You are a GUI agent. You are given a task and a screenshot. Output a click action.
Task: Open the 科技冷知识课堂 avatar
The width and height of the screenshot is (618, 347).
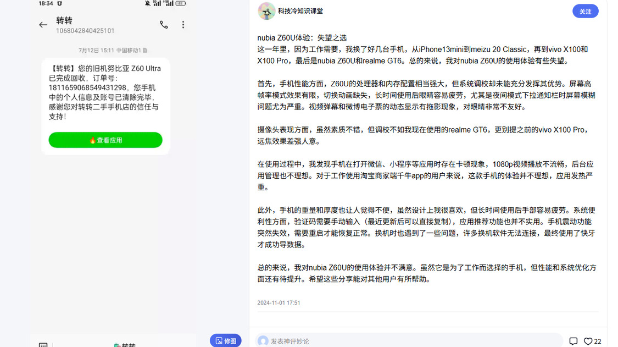(x=266, y=11)
